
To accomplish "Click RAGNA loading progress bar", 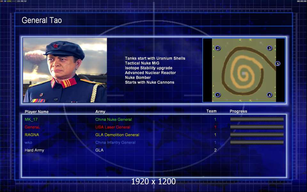I will tap(257, 135).
